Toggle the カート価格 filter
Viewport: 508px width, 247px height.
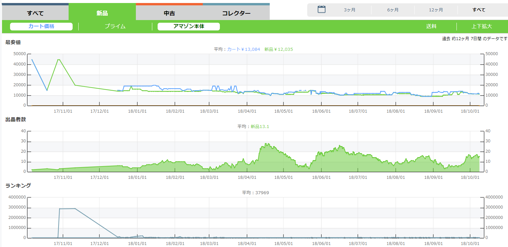[41, 26]
